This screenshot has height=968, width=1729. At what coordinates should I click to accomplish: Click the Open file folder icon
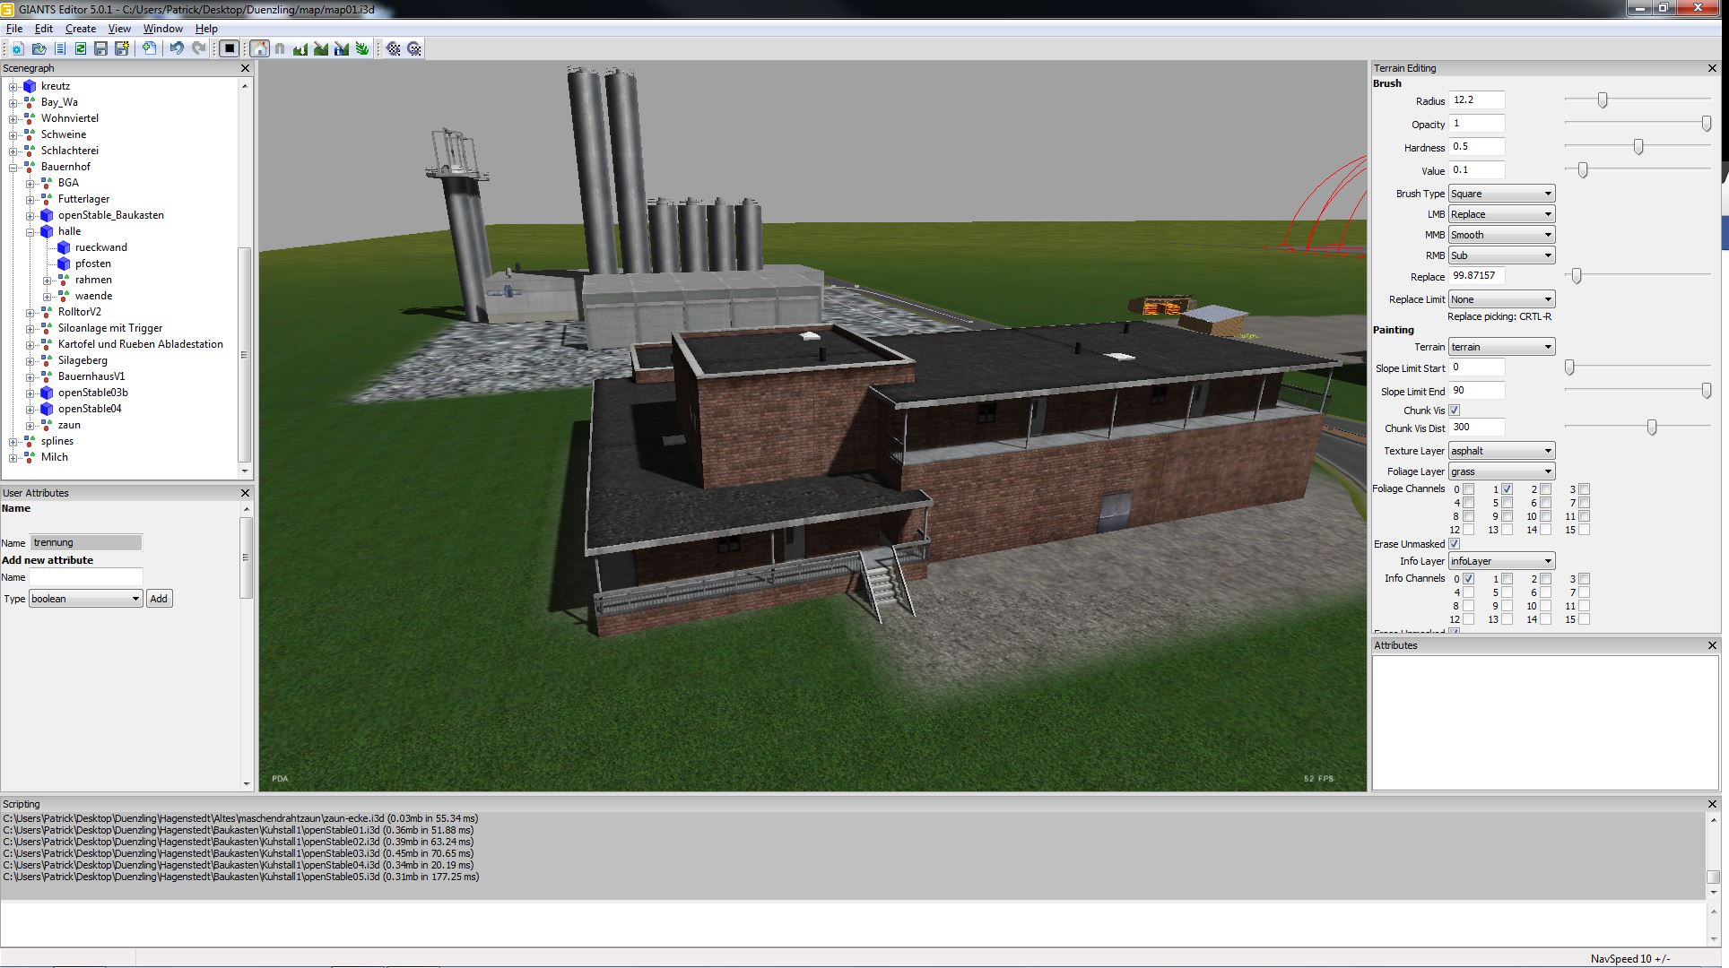pyautogui.click(x=39, y=48)
